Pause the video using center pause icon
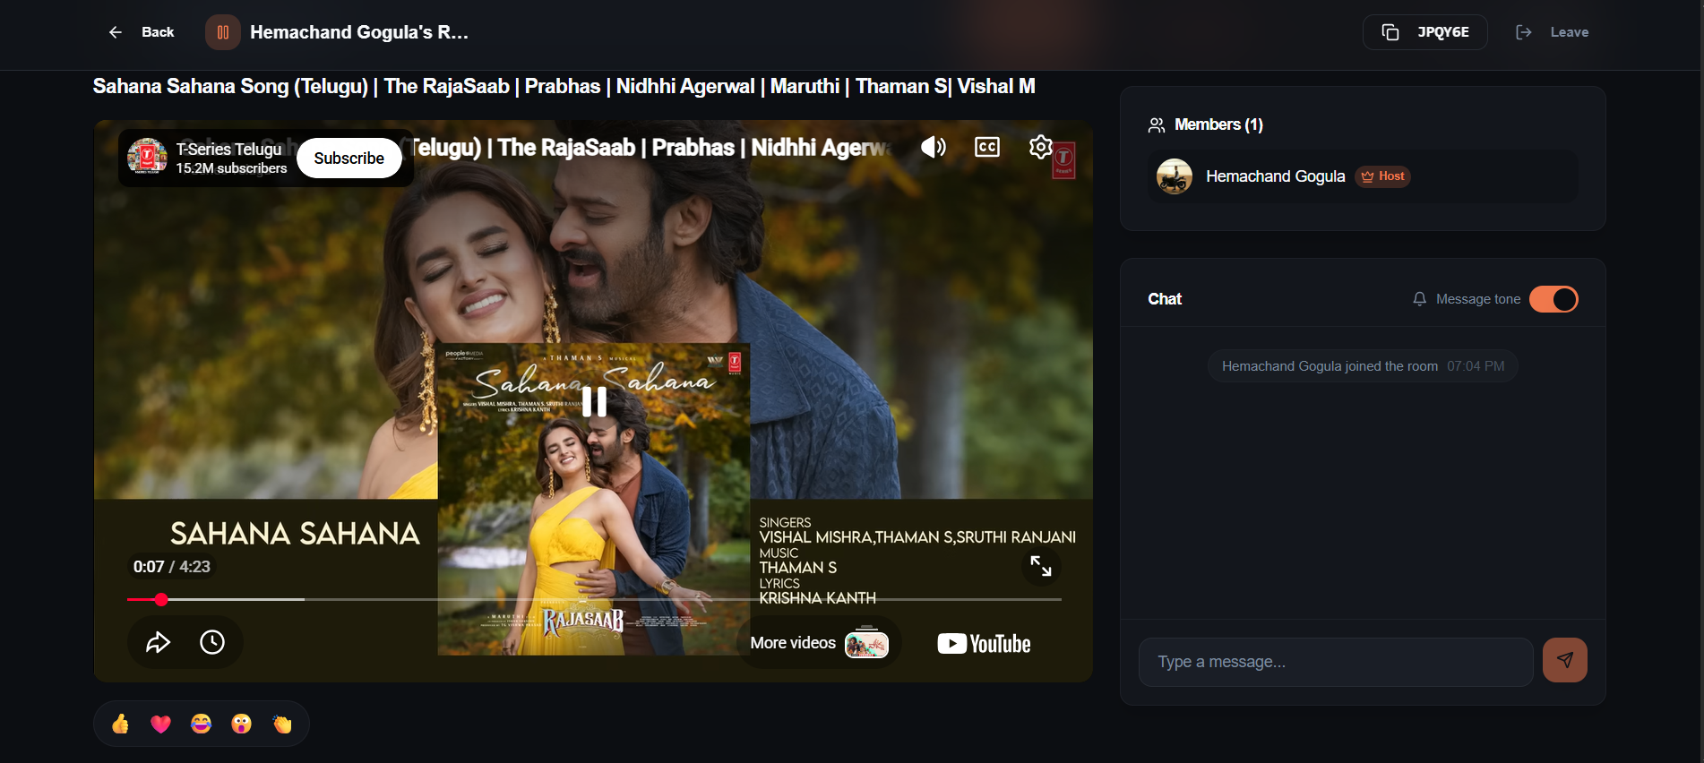Image resolution: width=1704 pixels, height=763 pixels. point(594,401)
